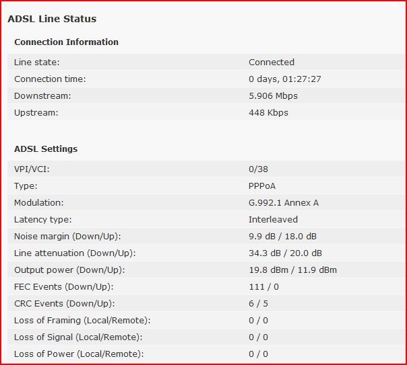Click the ADSL Line Status heading
Viewport: 407px width, 365px height.
(x=52, y=19)
